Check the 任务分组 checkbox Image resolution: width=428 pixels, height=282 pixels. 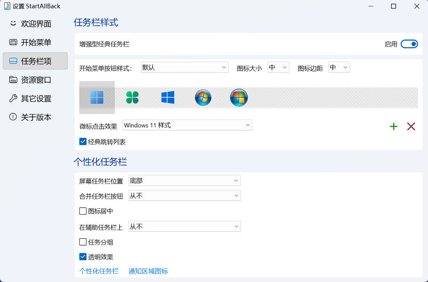[x=83, y=242]
